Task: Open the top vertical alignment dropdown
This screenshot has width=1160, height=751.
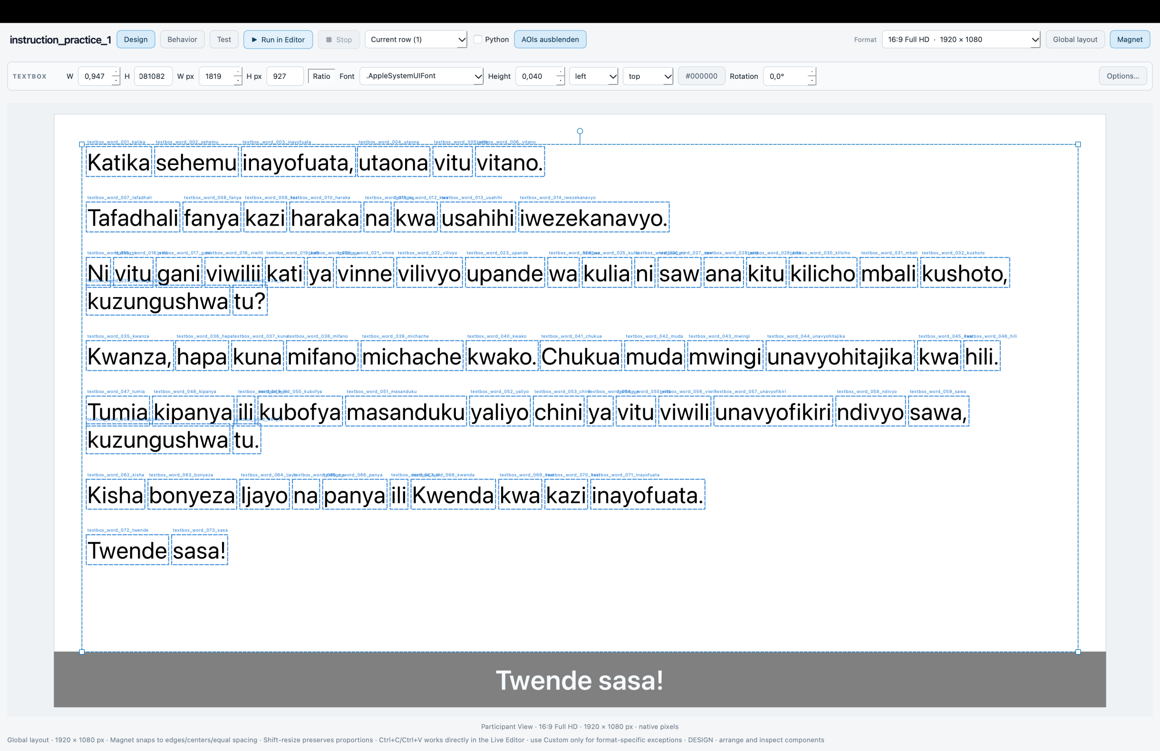Action: click(x=648, y=76)
